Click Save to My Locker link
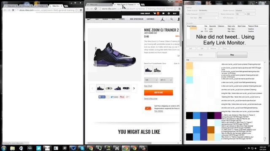Image resolution: width=270 pixels, height=151 pixels. (x=151, y=99)
